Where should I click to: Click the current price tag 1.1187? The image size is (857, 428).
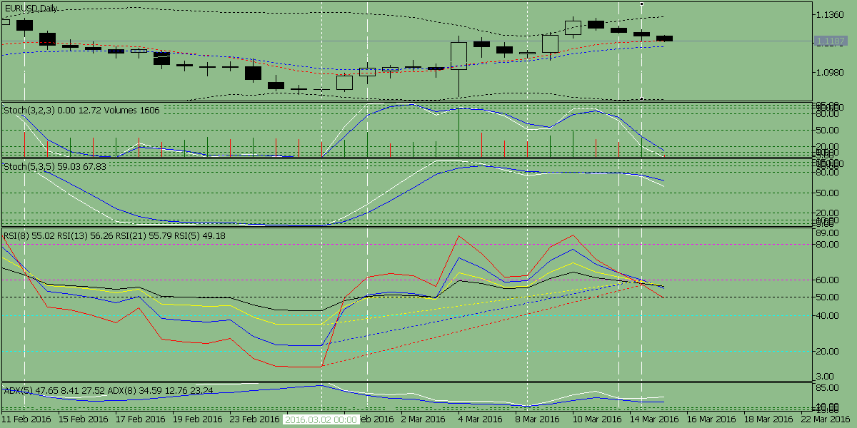click(x=831, y=41)
